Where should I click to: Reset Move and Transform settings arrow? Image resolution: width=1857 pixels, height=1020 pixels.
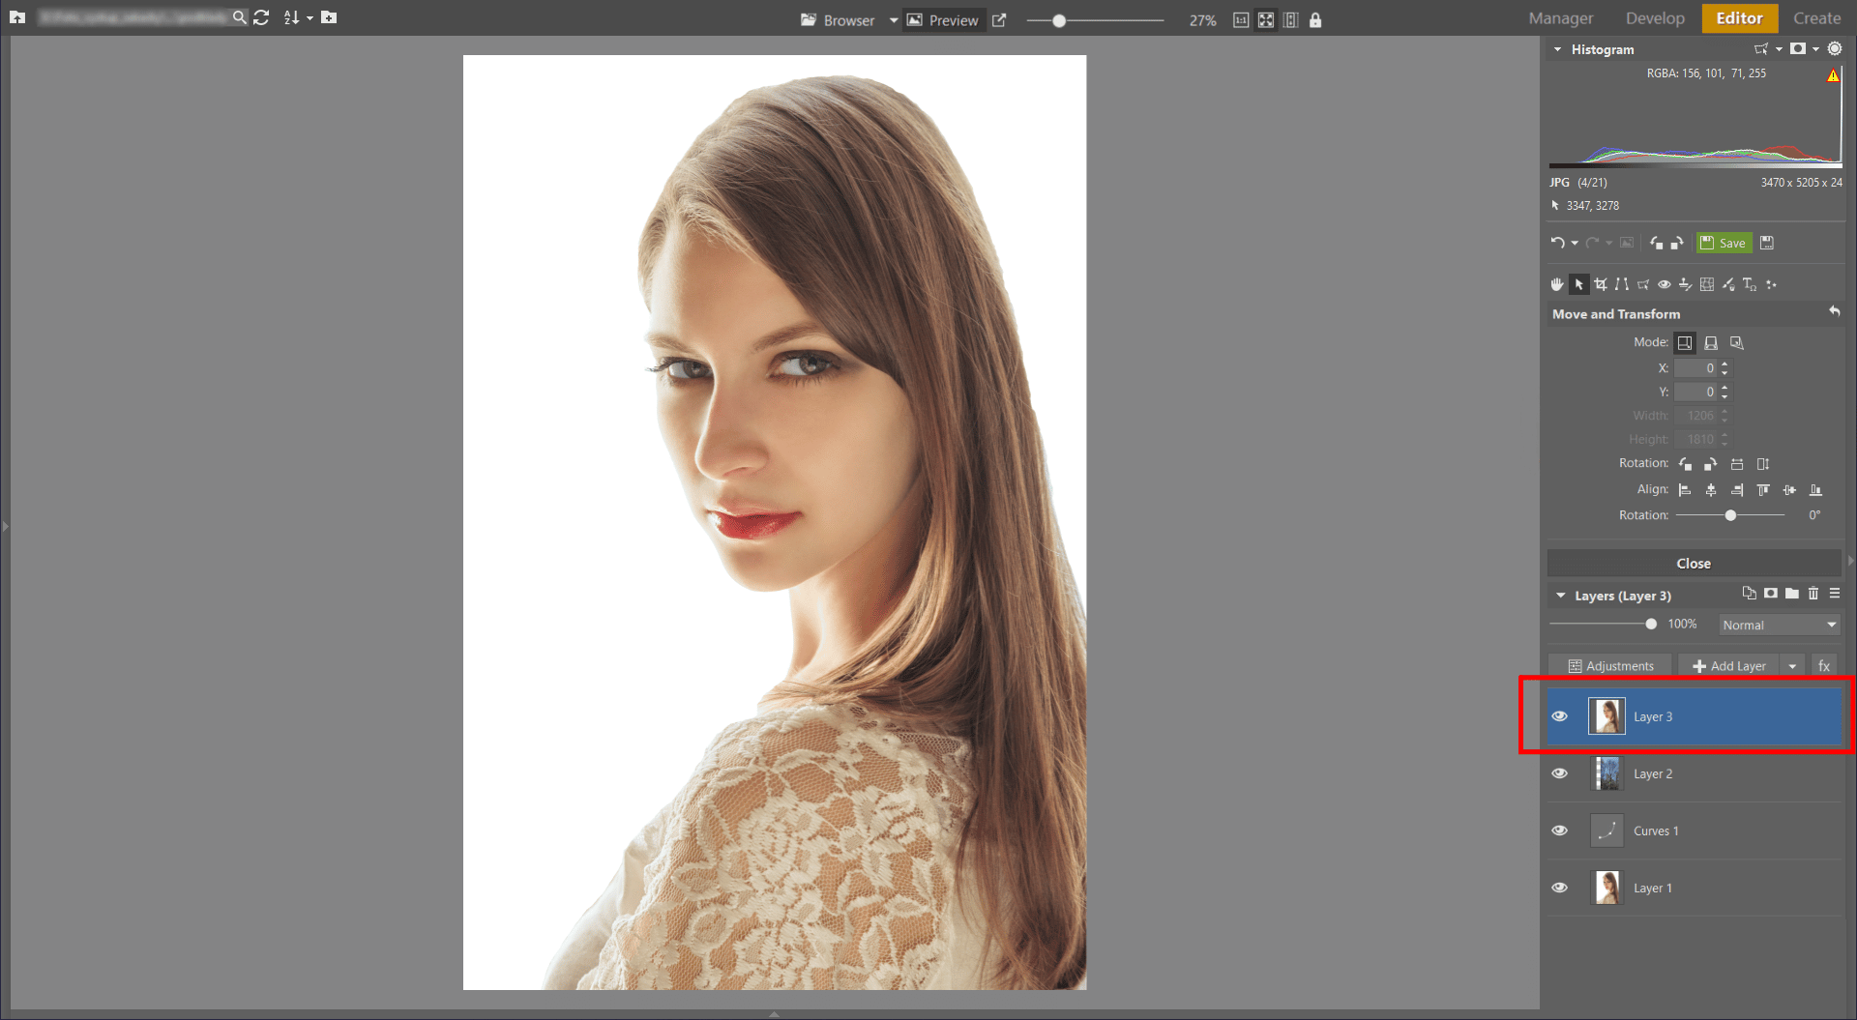(1834, 311)
